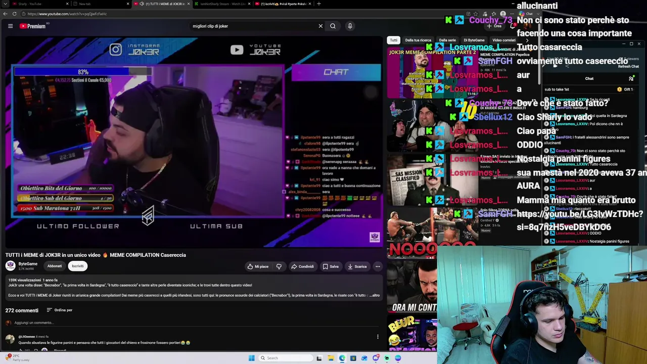Open the wrestling "NOOO" video thumbnail
This screenshot has height=364, width=647.
tap(433, 233)
